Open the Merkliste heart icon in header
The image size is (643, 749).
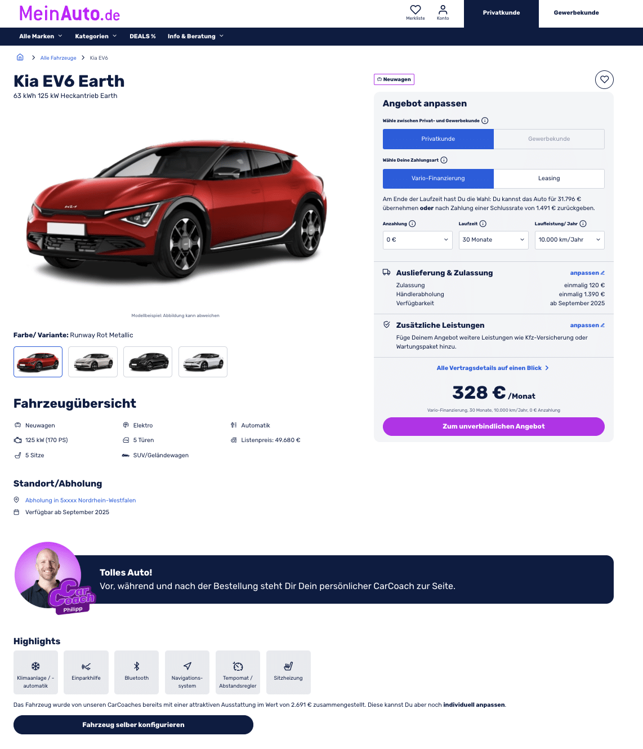pyautogui.click(x=416, y=10)
